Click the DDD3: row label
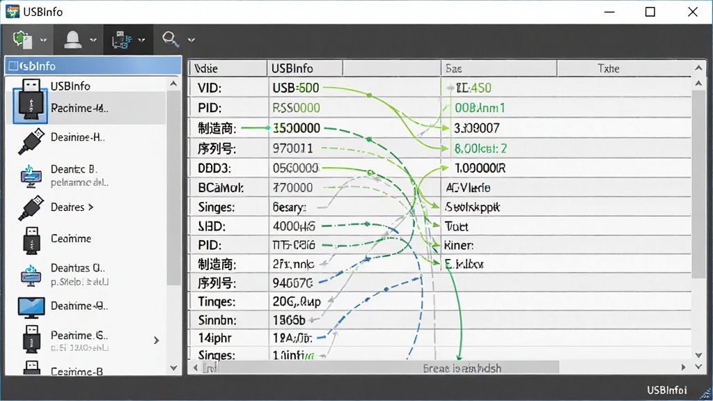 [214, 168]
